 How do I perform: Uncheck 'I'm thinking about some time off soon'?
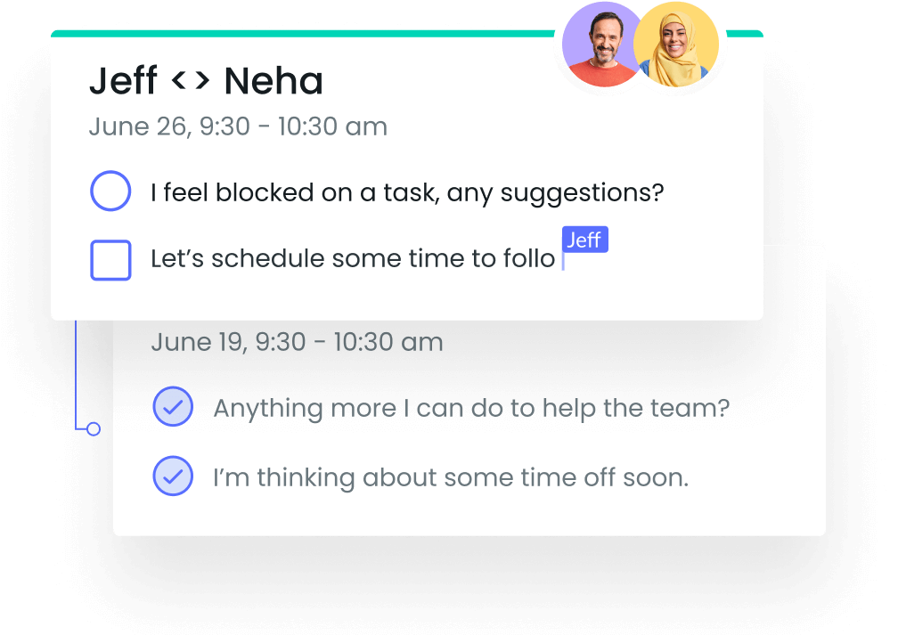[x=173, y=476]
